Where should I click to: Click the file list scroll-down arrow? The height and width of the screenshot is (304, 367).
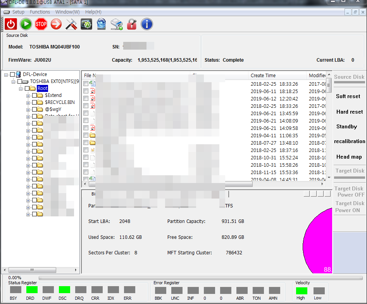(329, 178)
